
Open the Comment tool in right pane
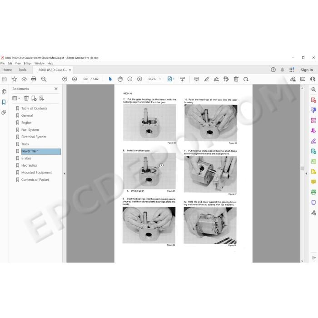313,182
